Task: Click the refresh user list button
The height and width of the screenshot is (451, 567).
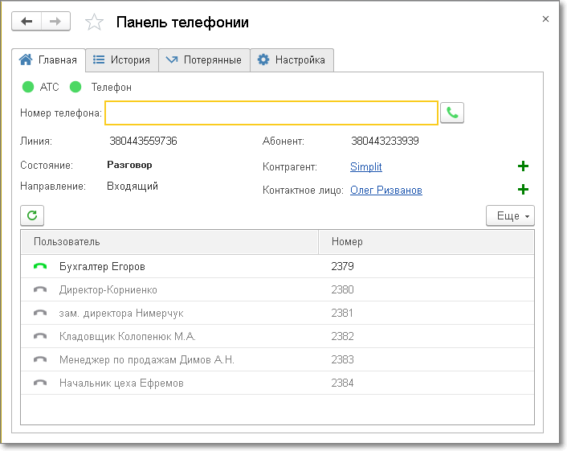Action: coord(32,215)
